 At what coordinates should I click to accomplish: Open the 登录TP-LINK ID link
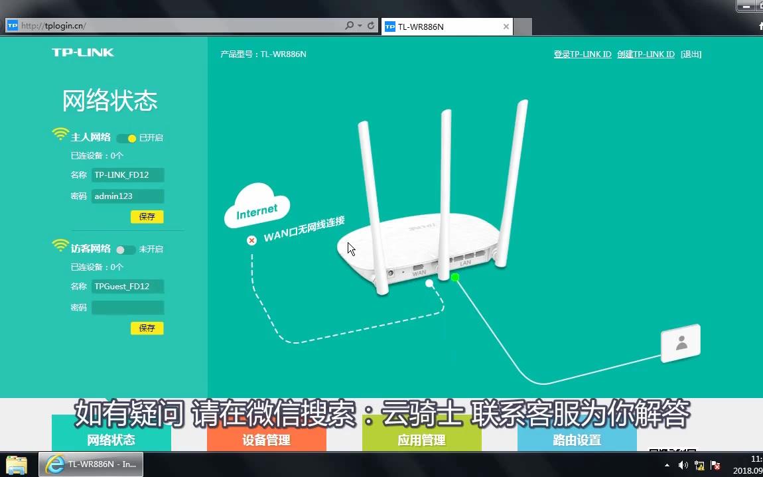pos(583,54)
